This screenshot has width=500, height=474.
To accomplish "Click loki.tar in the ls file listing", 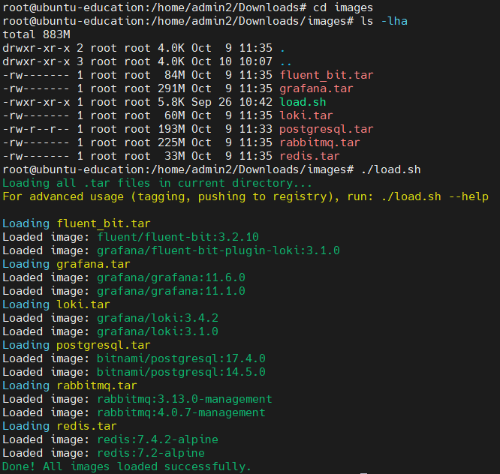I will click(306, 115).
